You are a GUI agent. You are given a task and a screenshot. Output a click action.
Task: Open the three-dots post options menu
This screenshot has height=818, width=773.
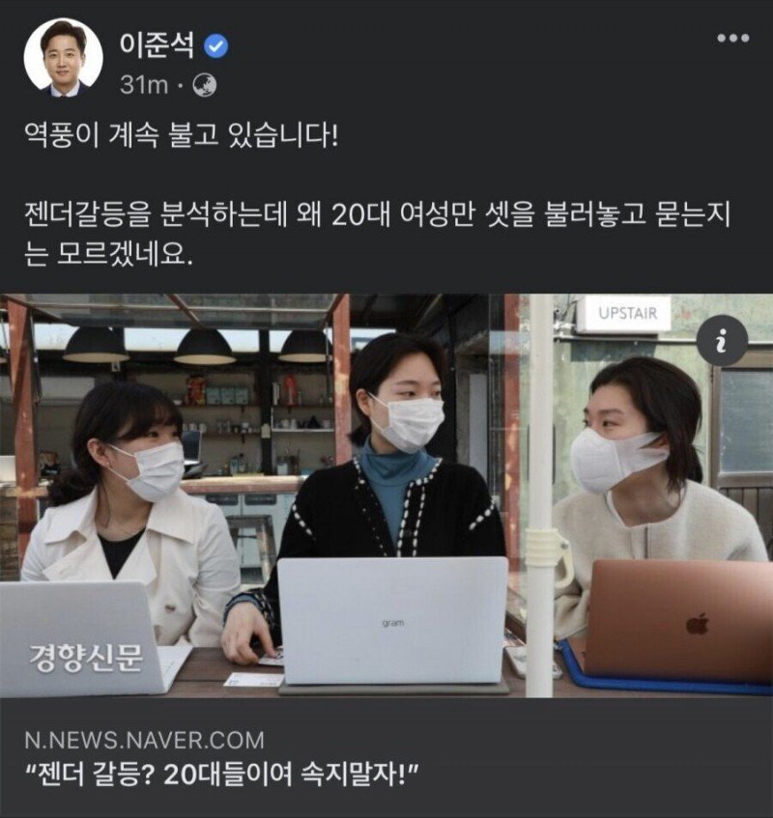coord(732,38)
